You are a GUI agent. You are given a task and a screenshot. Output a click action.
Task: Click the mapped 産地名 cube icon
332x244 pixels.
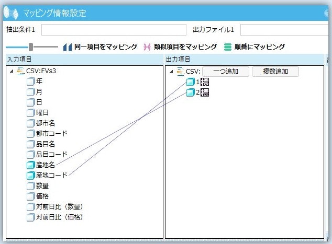point(31,165)
